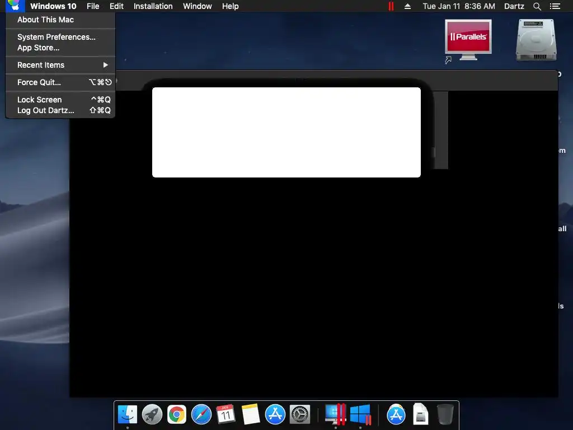The height and width of the screenshot is (430, 573).
Task: Open Finder from the Dock
Action: (128, 414)
